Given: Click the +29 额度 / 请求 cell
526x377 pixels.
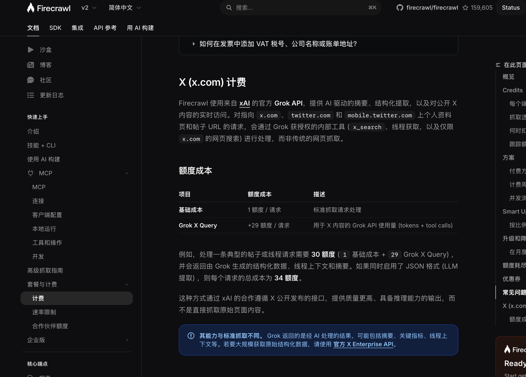Looking at the screenshot, I should 268,225.
